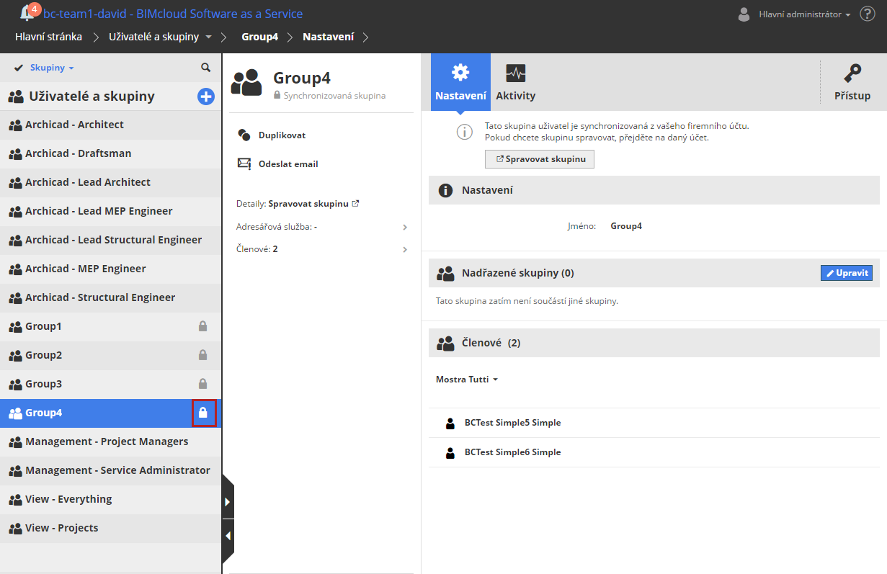The width and height of the screenshot is (887, 574).
Task: Search users and groups with magnifier icon
Action: (205, 68)
